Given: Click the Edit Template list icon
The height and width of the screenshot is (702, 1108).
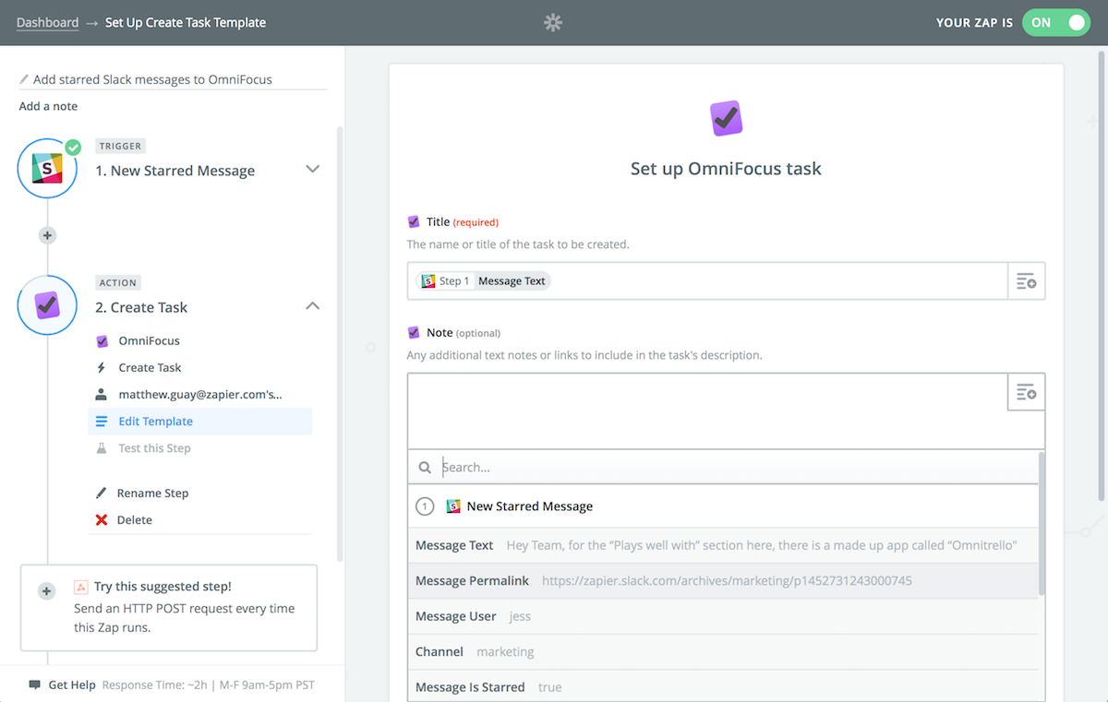Looking at the screenshot, I should click(102, 422).
